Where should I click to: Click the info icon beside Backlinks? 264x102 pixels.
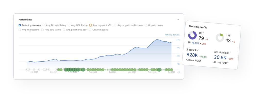[x=199, y=50]
